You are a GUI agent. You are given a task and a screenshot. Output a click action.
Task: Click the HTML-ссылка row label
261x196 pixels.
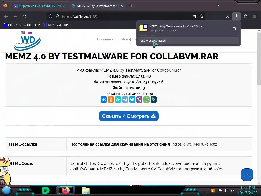pos(23,144)
